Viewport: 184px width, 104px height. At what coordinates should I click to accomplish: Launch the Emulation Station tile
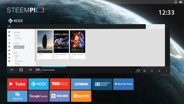coord(102,84)
